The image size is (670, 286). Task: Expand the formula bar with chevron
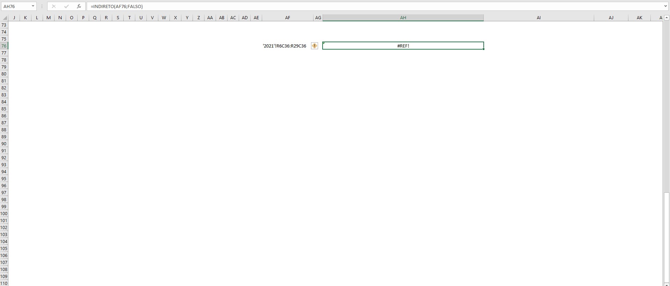pos(665,6)
